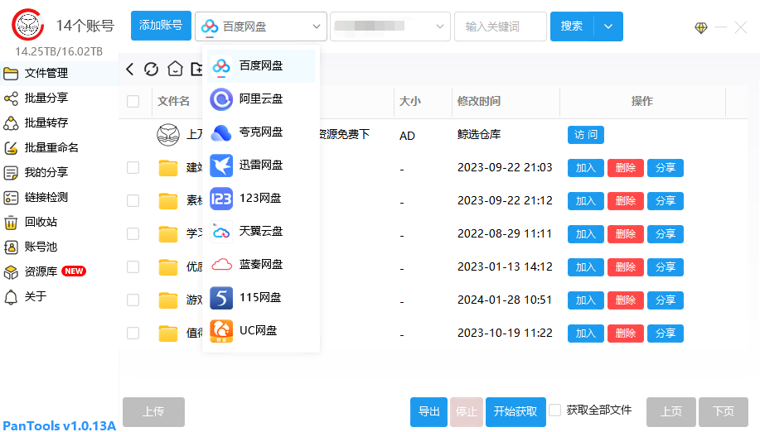Click 下页 next page button
The width and height of the screenshot is (760, 432).
pos(724,412)
